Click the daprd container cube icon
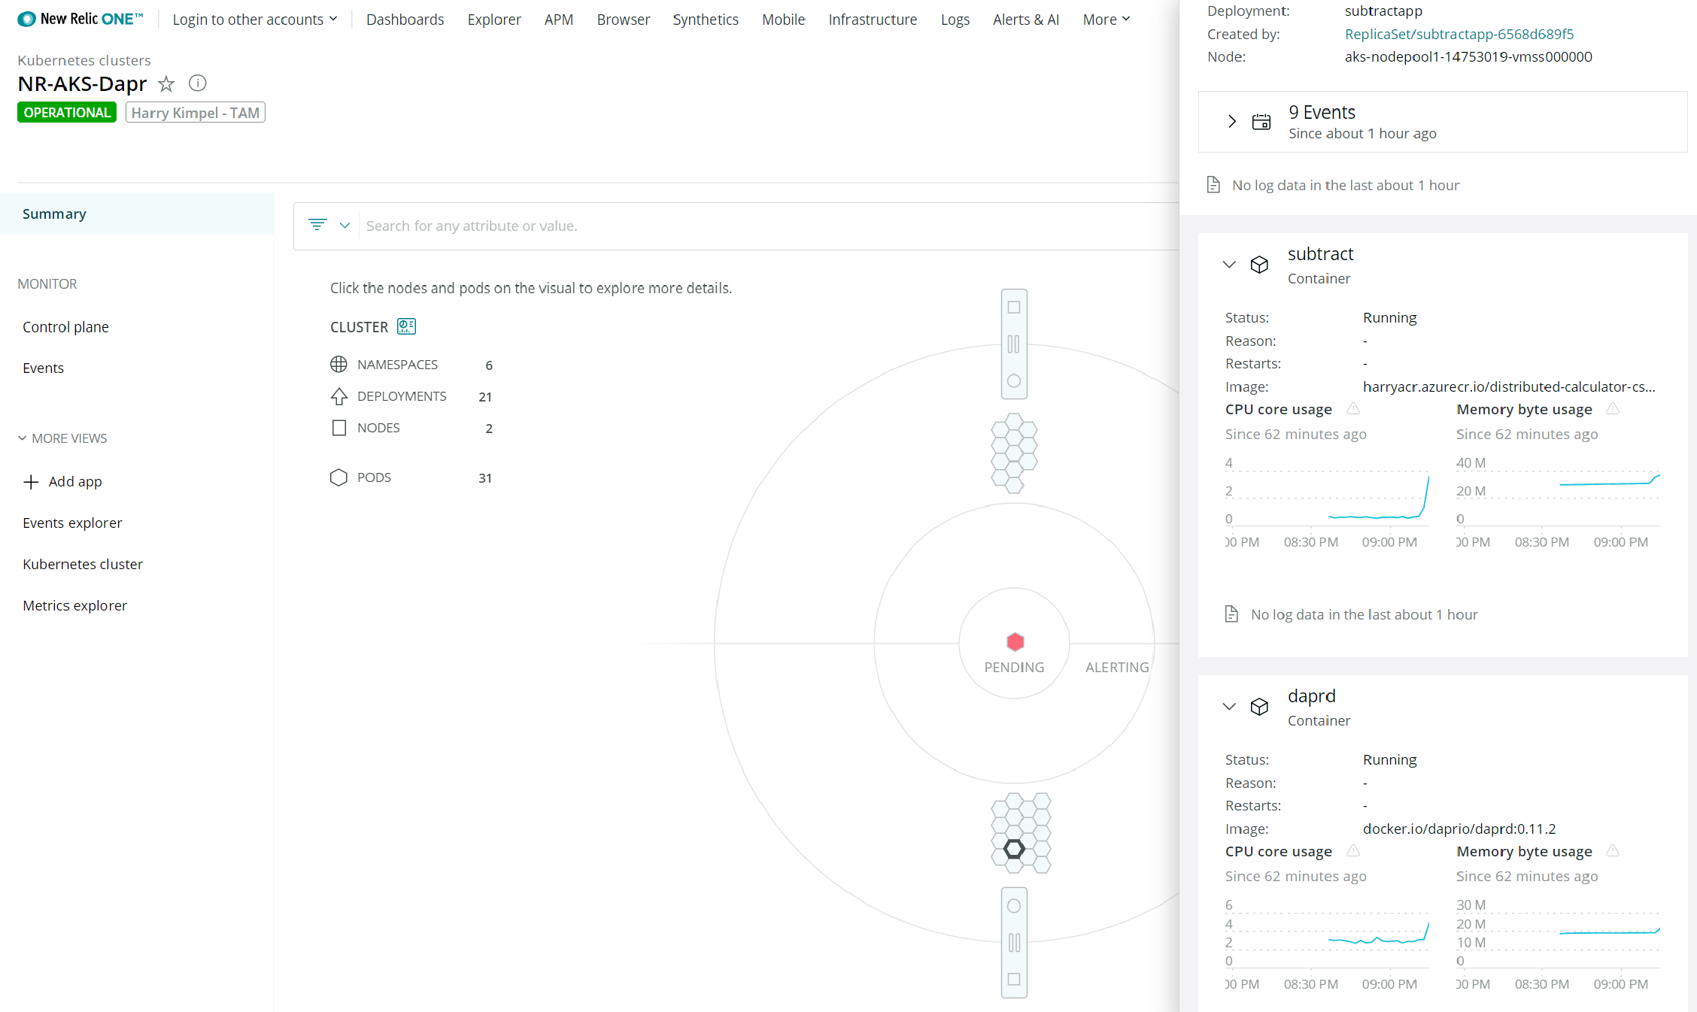Viewport: 1697px width, 1012px height. (x=1259, y=707)
